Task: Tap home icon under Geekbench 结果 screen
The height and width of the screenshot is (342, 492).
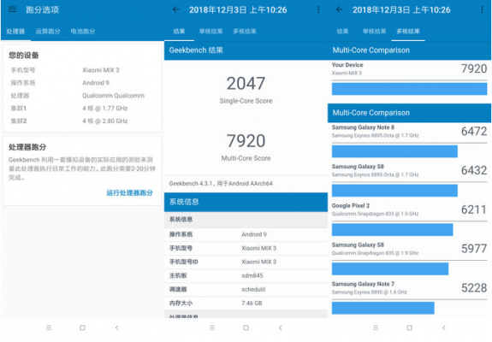Action: point(246,327)
